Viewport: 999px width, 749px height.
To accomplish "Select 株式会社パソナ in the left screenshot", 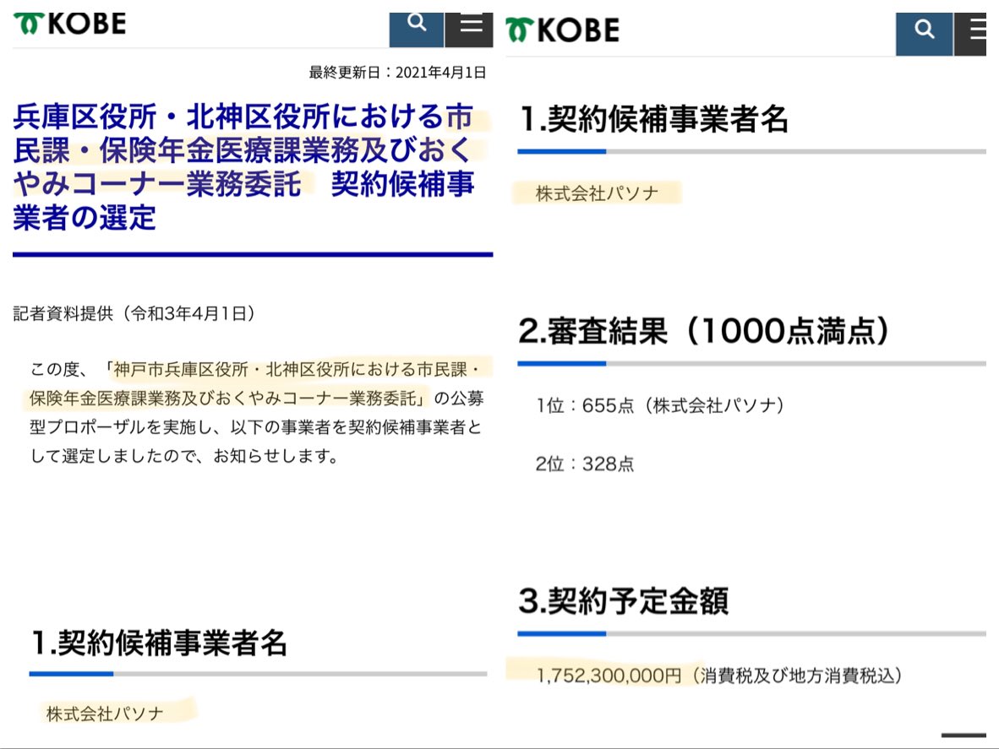I will pyautogui.click(x=105, y=714).
